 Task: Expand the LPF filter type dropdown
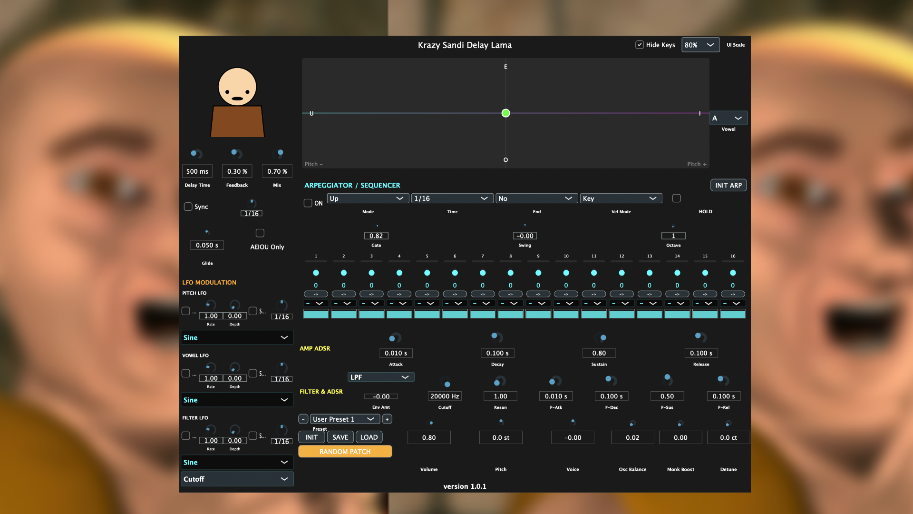coord(380,377)
